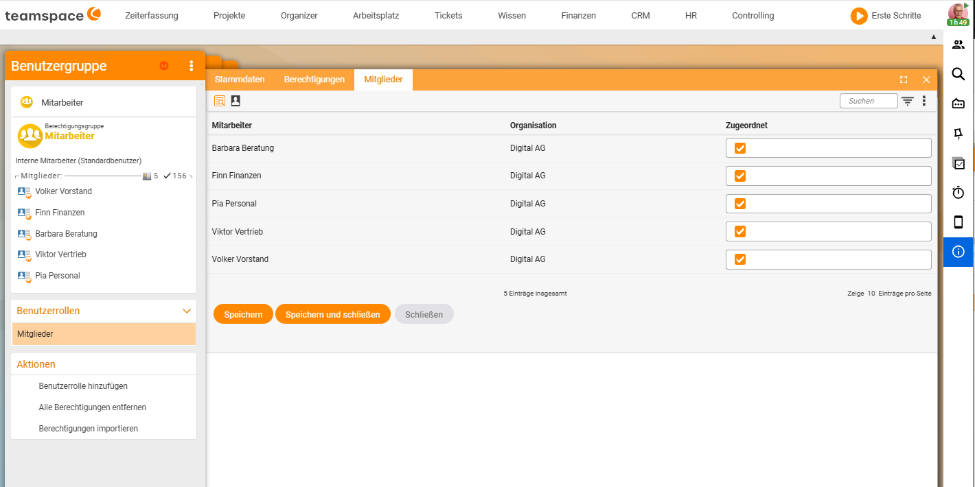Collapse the Benutzerrollen section chevron
975x487 pixels.
tap(187, 311)
